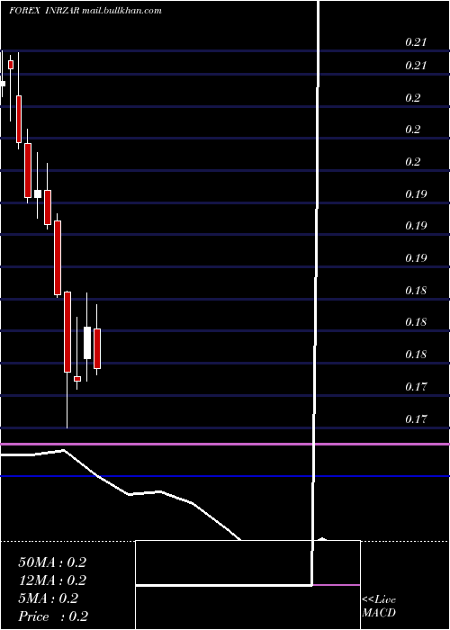Image resolution: width=450 pixels, height=630 pixels.
Task: Click the tallest red candlestick near 0.18
Action: (67, 332)
